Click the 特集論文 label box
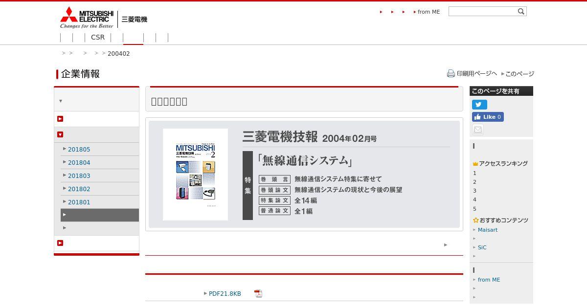587x308 pixels. click(274, 200)
